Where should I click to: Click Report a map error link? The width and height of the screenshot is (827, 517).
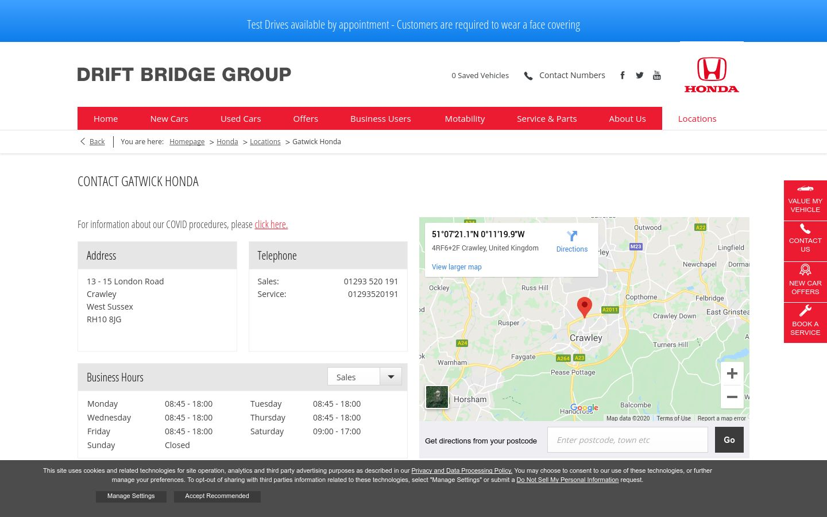pyautogui.click(x=722, y=418)
